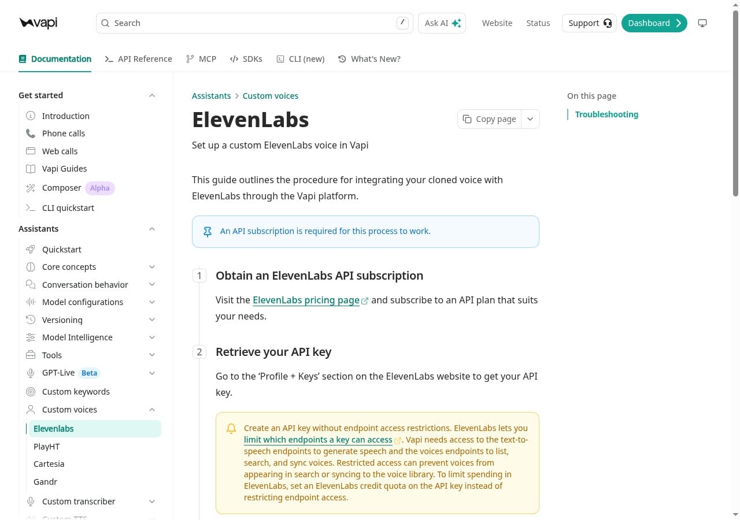Click the Introduction info icon
The height and width of the screenshot is (520, 740).
(x=31, y=116)
